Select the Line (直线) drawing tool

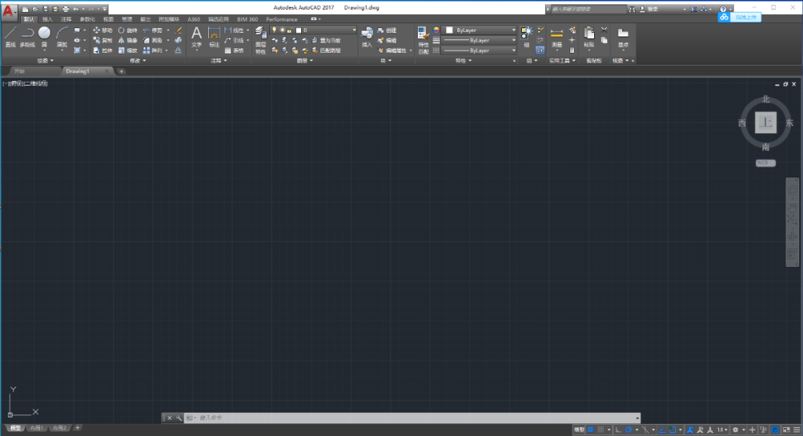(x=10, y=37)
